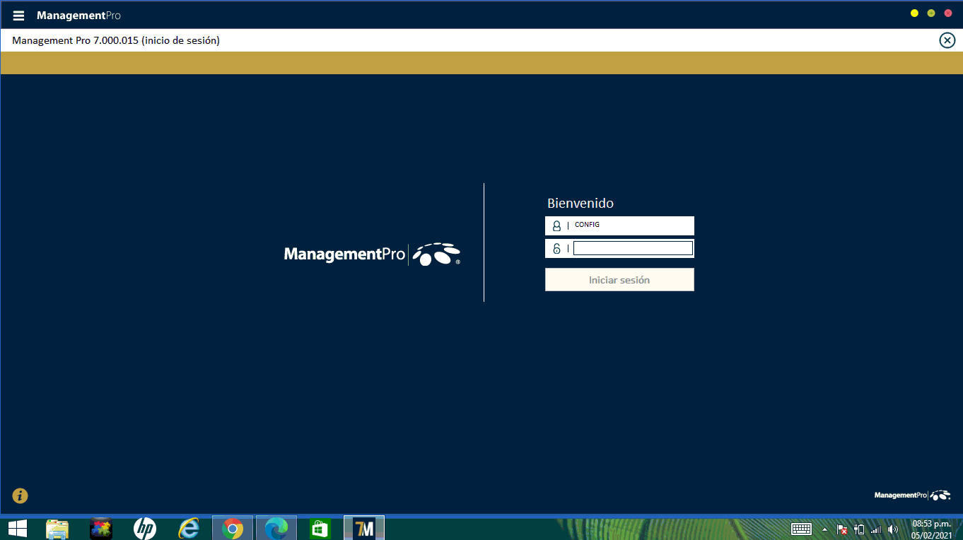The image size is (963, 540).
Task: Click the Iniciar sesión button
Action: [x=619, y=280]
